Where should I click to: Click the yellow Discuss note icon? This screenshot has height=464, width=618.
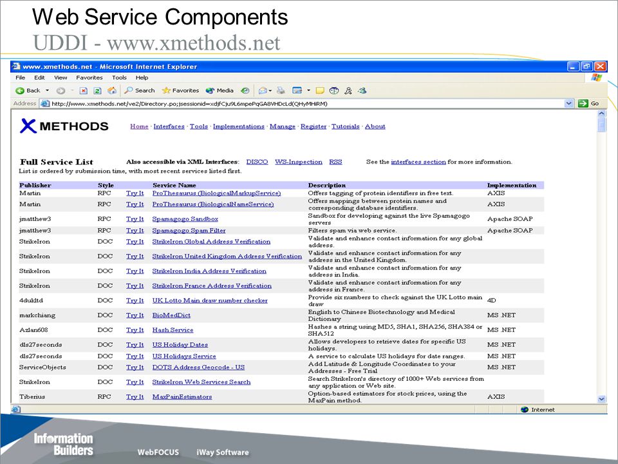320,91
